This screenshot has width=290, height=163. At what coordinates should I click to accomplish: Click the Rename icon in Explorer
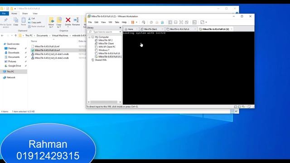click(x=76, y=22)
